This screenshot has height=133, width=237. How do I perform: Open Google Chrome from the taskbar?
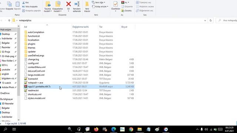pyautogui.click(x=131, y=129)
